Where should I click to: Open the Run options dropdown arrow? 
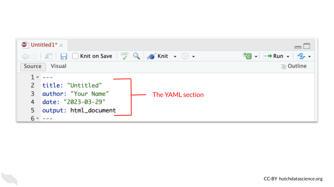click(288, 56)
